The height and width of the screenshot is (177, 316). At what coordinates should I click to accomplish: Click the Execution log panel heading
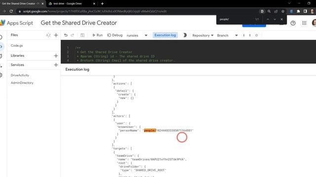click(x=77, y=69)
